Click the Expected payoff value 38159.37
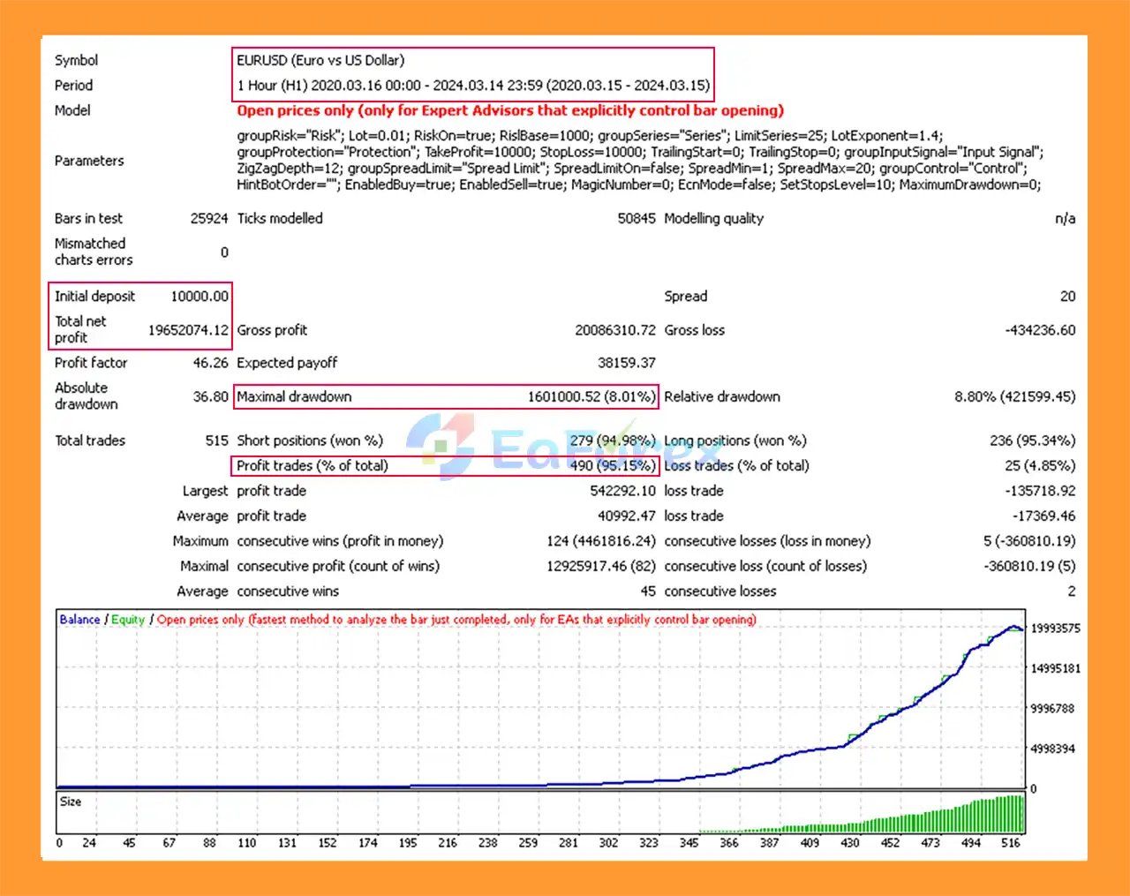This screenshot has height=896, width=1130. [626, 363]
